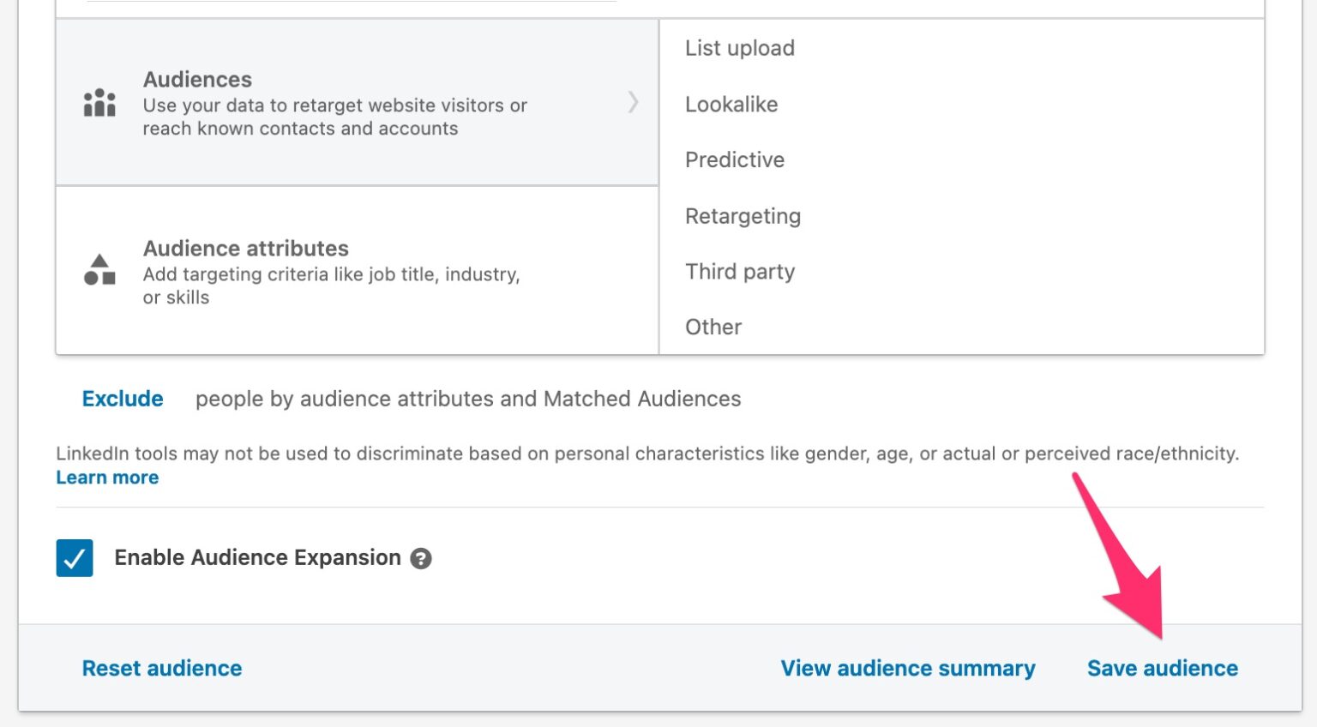
Task: Choose Lookalike in the audience type list
Action: point(731,105)
